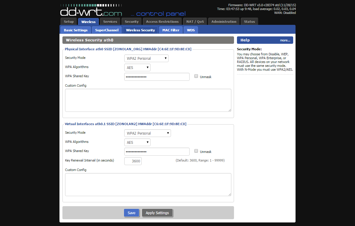Click the Save button
355x226 pixels.
click(x=131, y=213)
